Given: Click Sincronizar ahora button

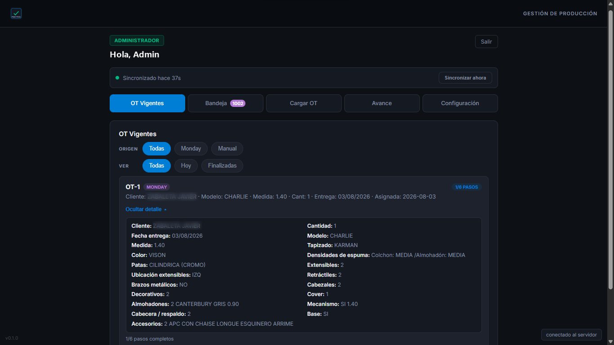Looking at the screenshot, I should [465, 78].
